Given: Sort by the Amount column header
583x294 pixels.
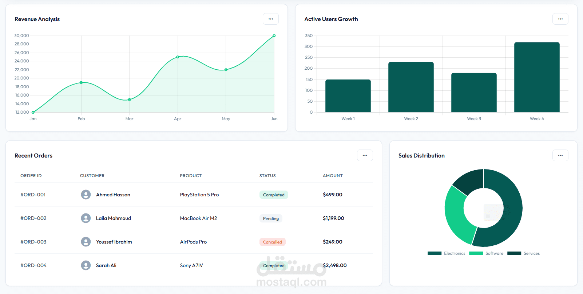Looking at the screenshot, I should [333, 176].
